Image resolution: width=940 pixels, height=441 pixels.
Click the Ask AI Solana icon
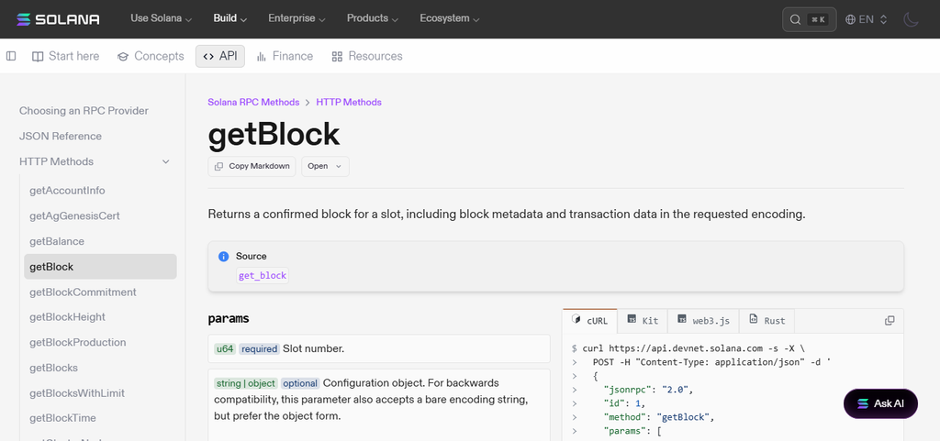(863, 403)
